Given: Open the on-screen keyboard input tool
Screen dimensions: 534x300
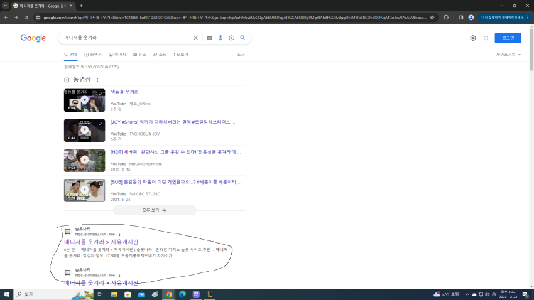Looking at the screenshot, I should point(209,38).
